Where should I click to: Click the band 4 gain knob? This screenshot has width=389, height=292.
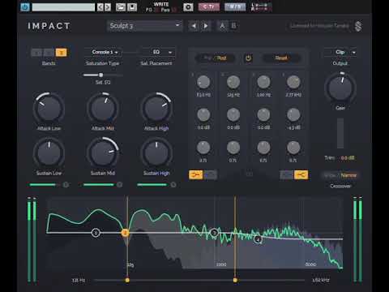point(293,115)
